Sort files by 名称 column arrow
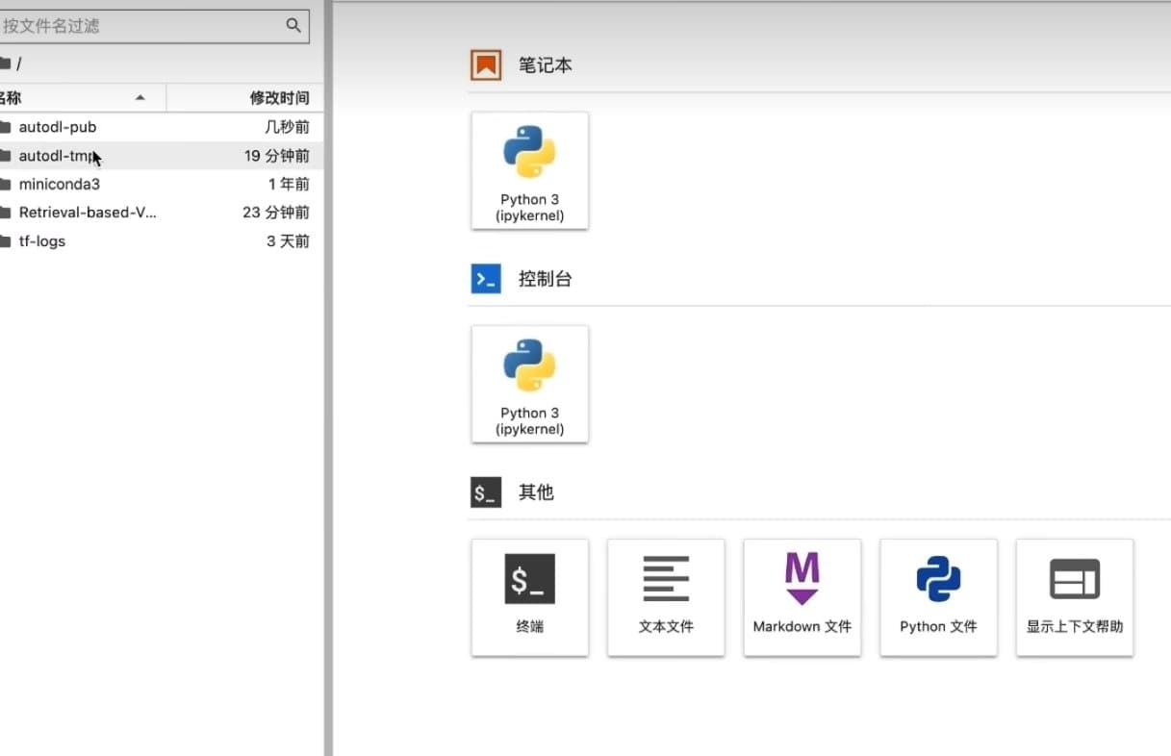Viewport: 1171px width, 756px height. coord(140,98)
